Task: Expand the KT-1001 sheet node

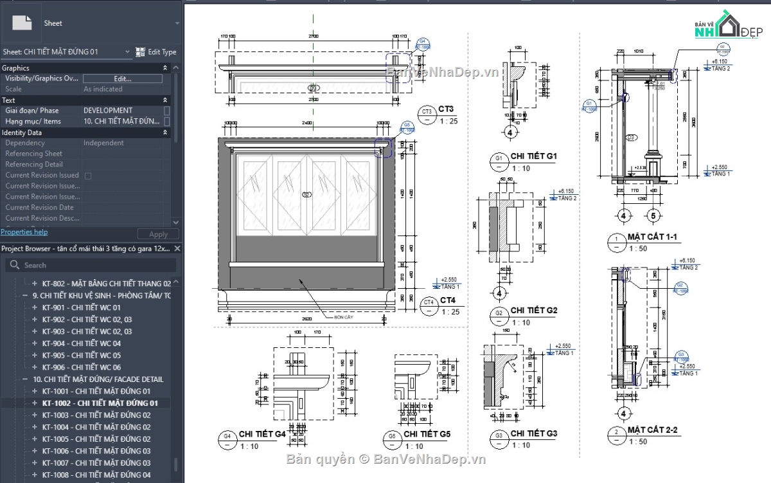Action: (35, 391)
